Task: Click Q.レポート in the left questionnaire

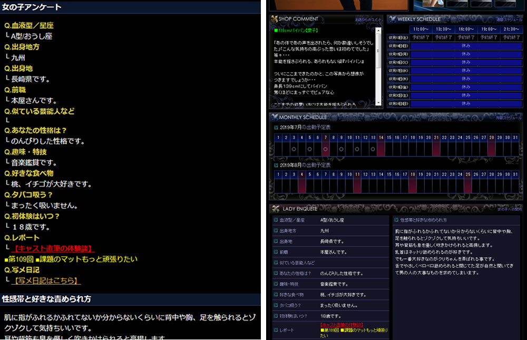Action: (x=22, y=238)
